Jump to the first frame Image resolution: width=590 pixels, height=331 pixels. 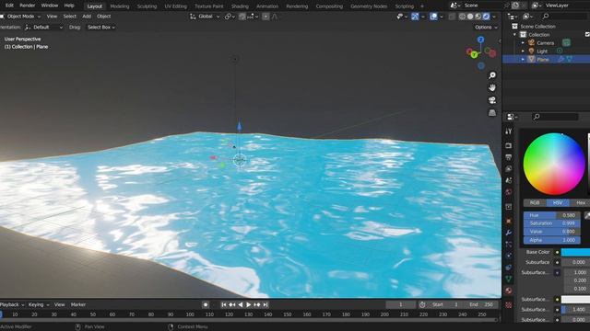pyautogui.click(x=224, y=304)
